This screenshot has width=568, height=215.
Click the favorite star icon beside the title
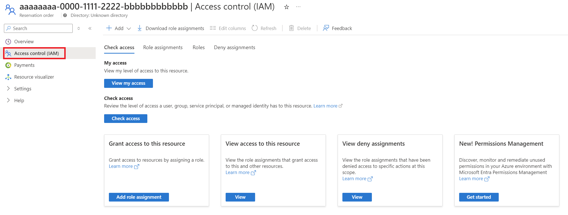286,7
